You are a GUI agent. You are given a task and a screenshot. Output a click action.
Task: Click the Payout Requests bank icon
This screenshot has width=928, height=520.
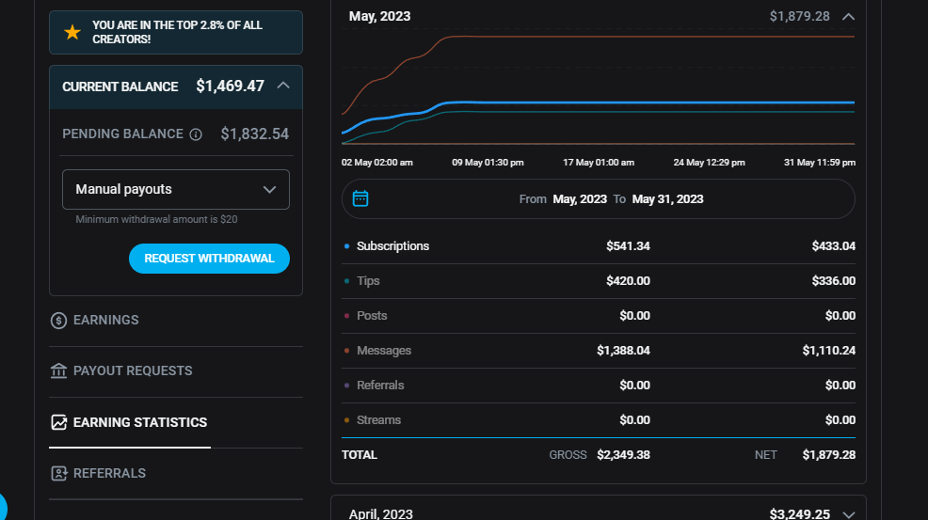coord(58,371)
